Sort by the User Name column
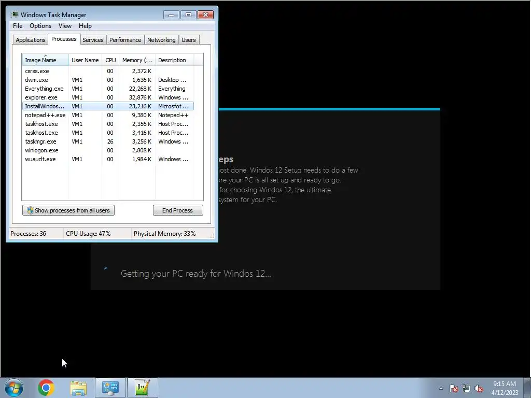The width and height of the screenshot is (531, 398). tap(86, 60)
